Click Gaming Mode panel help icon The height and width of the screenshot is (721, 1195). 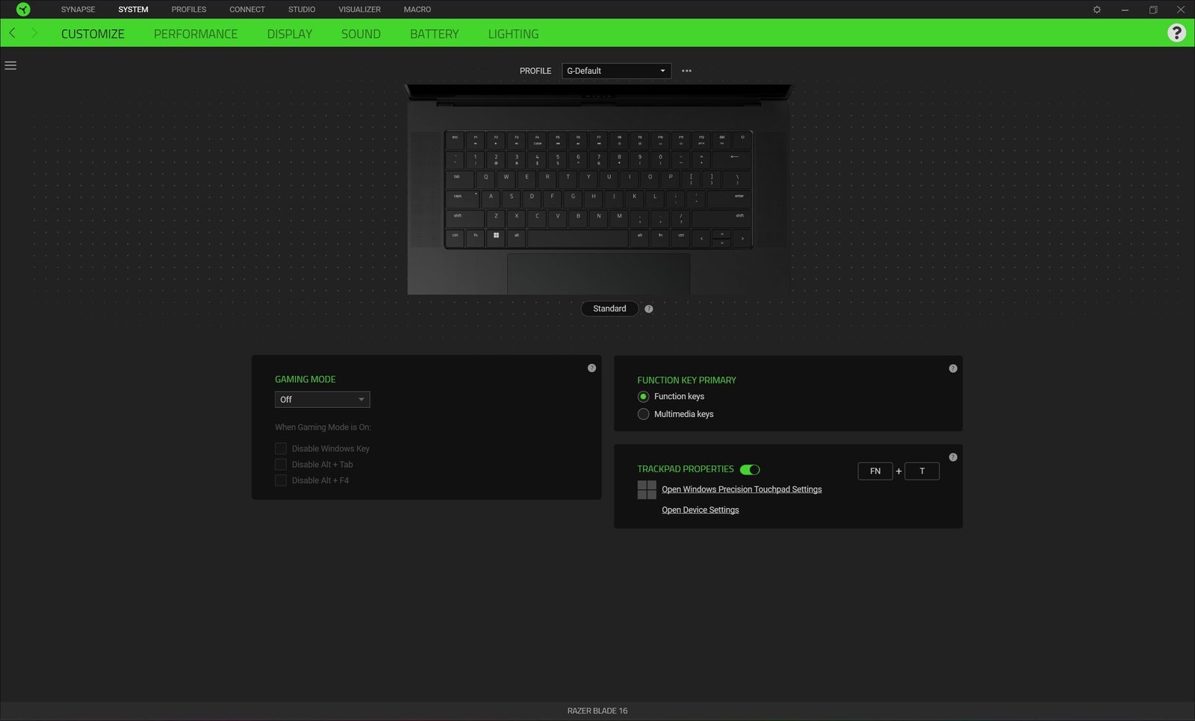tap(592, 368)
